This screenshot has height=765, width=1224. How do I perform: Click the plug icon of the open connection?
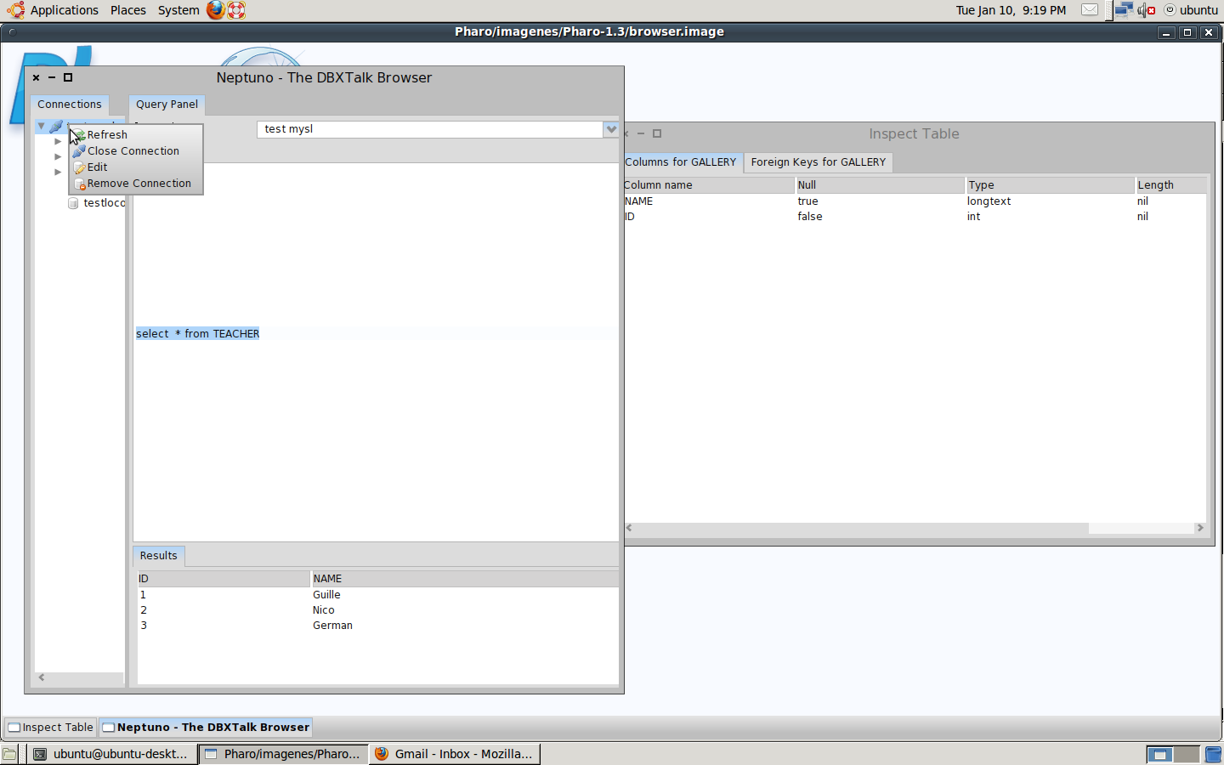click(56, 126)
